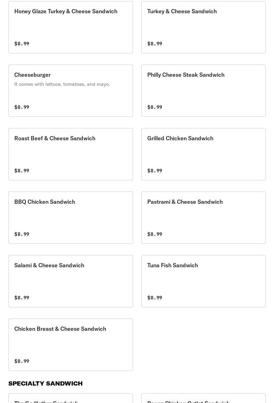Image resolution: width=274 pixels, height=403 pixels.
Task: Open The Godfather Sandwich item
Action: (71, 400)
